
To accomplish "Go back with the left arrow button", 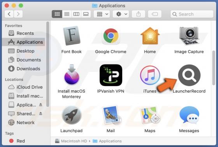I will [x=9, y=14].
